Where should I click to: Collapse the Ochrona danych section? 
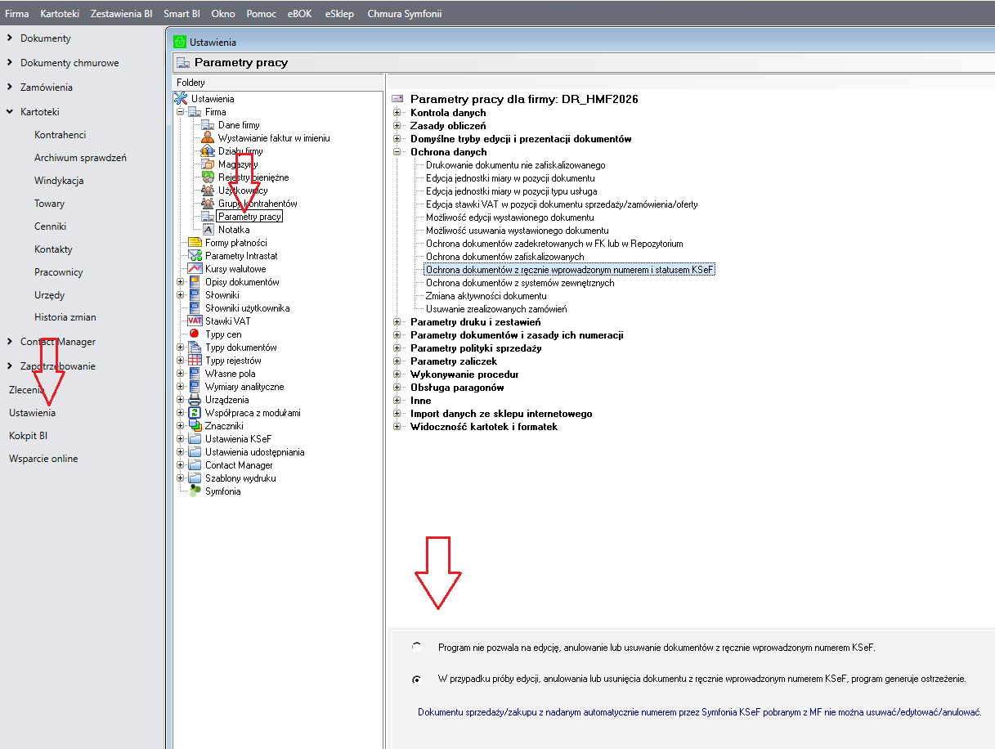pos(397,152)
